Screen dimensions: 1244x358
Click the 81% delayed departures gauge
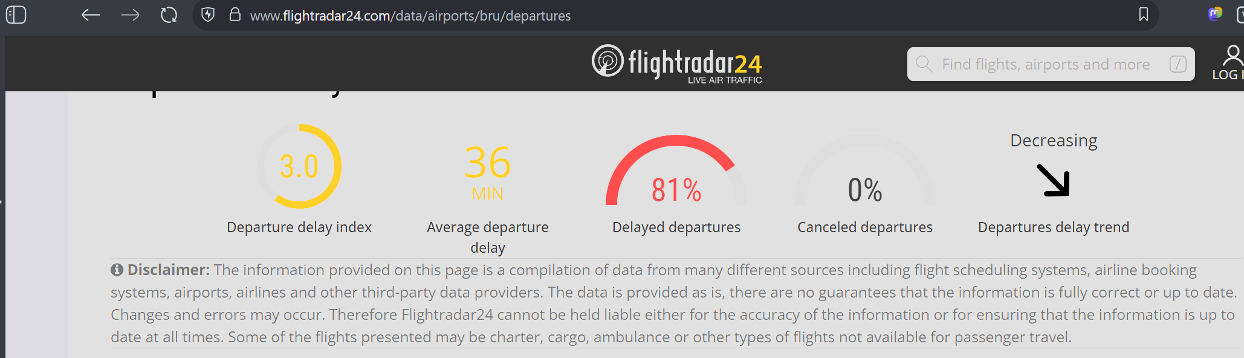coord(676,172)
